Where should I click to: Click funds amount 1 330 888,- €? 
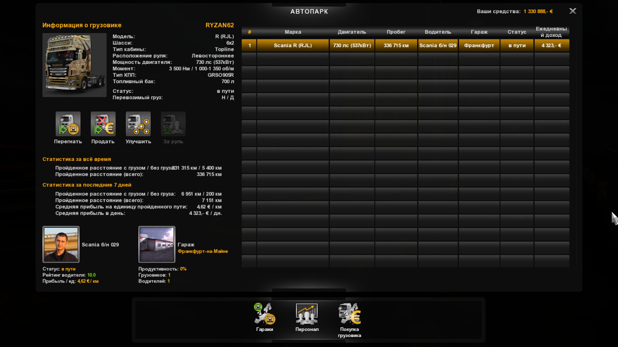coord(538,11)
